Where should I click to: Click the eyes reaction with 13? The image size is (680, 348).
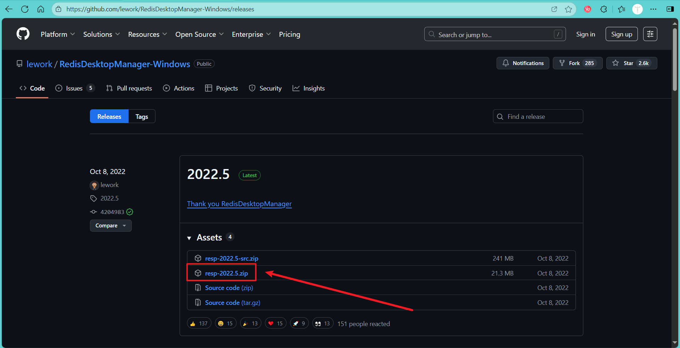tap(323, 324)
